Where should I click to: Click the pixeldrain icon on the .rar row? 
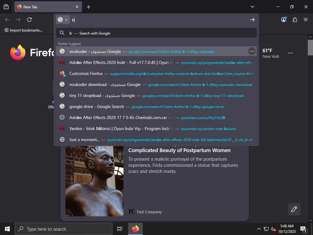[x=62, y=117]
